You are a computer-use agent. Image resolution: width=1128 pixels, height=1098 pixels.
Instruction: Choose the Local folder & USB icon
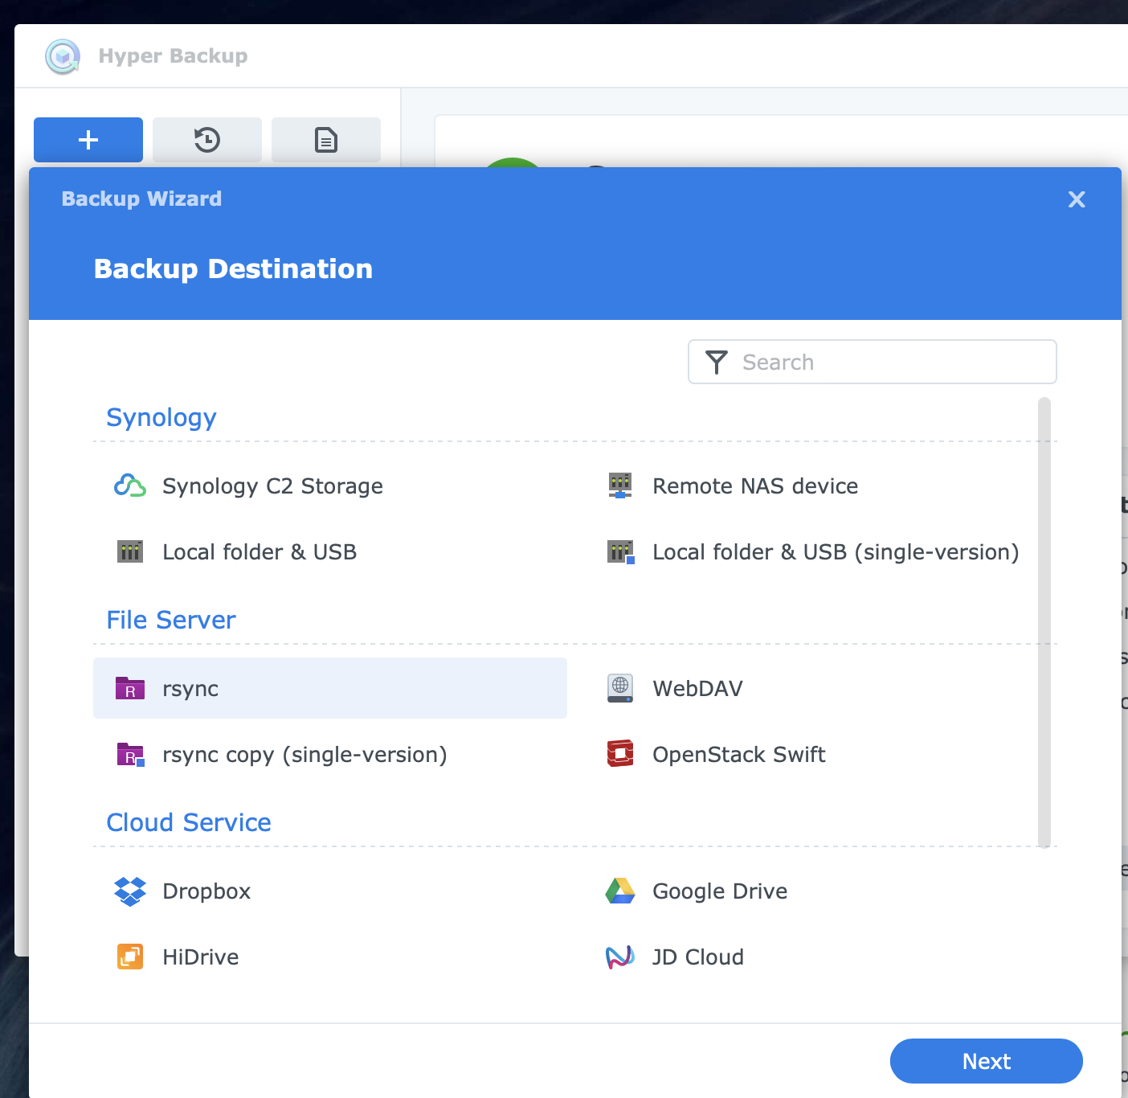[129, 551]
